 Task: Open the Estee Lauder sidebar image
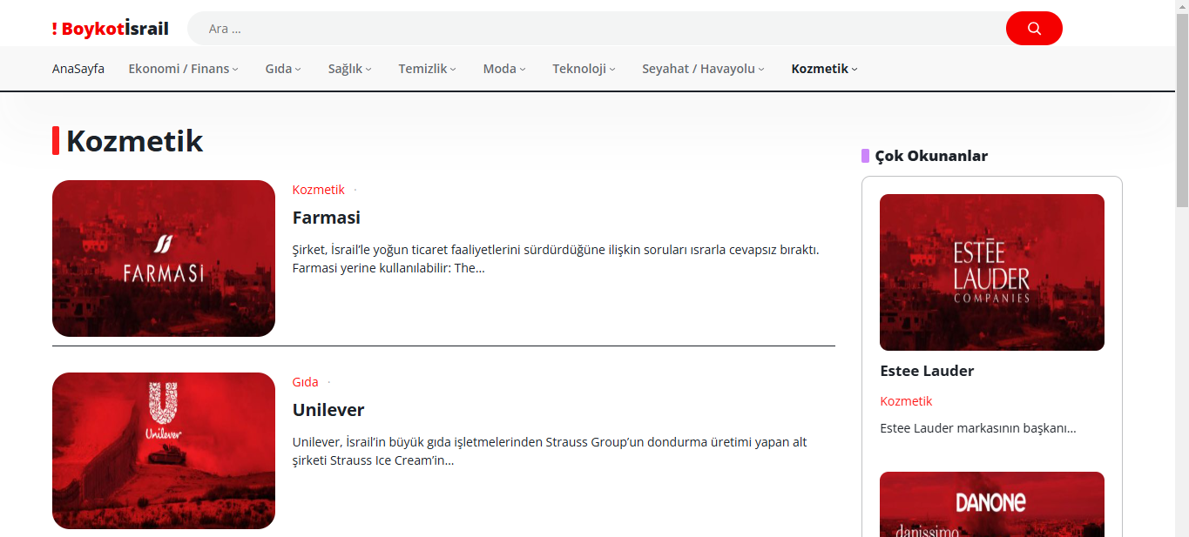[991, 272]
